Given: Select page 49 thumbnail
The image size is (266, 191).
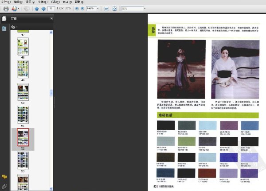Looking at the screenshot, I should [x=23, y=69].
